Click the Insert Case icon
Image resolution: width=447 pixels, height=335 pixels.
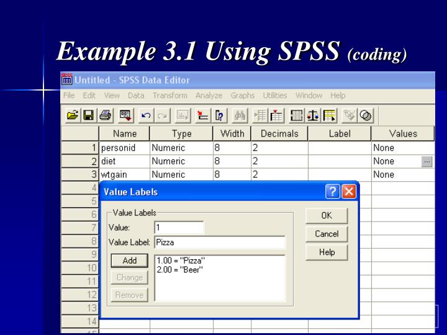[260, 115]
